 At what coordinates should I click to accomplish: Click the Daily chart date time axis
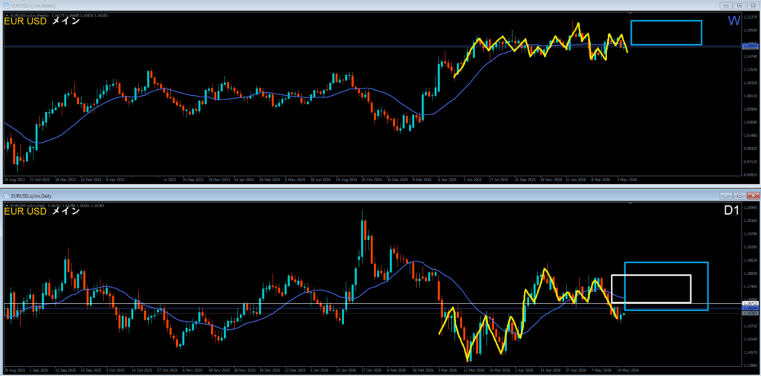373,370
